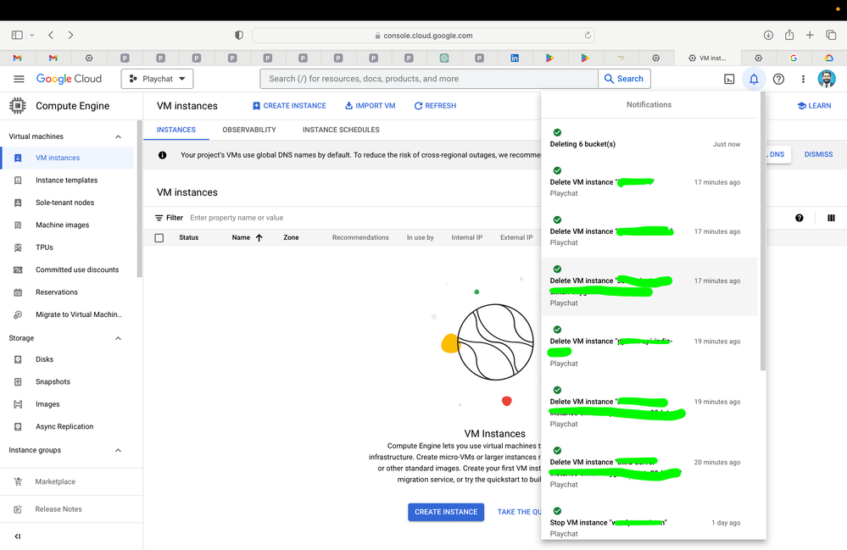Switch to OBSERVABILITY tab
847x550 pixels.
coord(249,130)
